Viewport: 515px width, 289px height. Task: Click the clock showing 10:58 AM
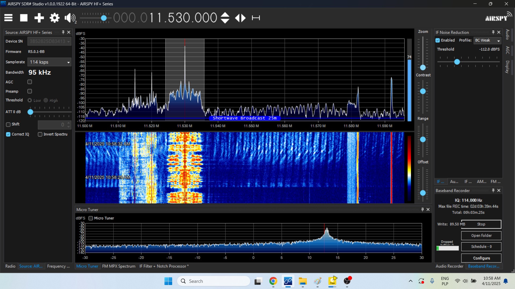point(492,278)
